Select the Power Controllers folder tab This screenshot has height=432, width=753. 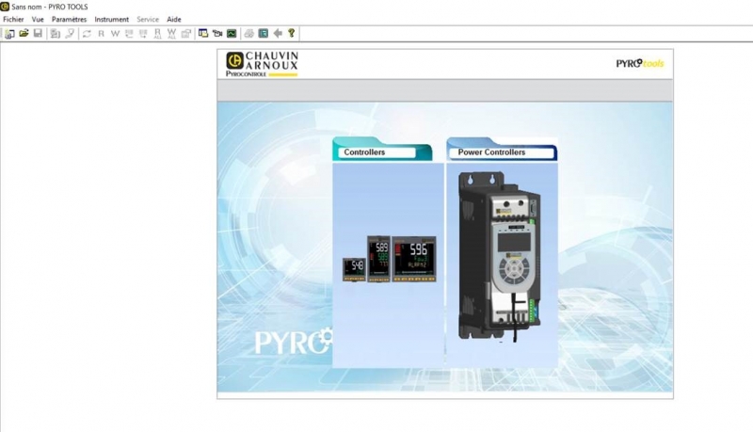point(502,150)
